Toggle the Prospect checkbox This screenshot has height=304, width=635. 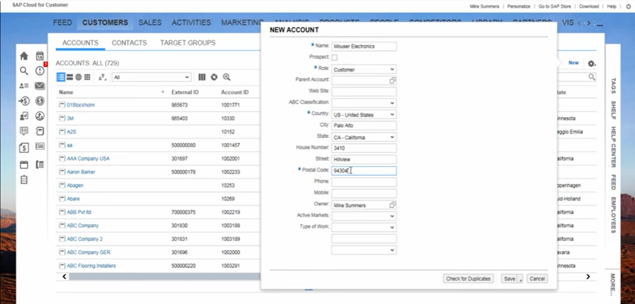pos(335,57)
